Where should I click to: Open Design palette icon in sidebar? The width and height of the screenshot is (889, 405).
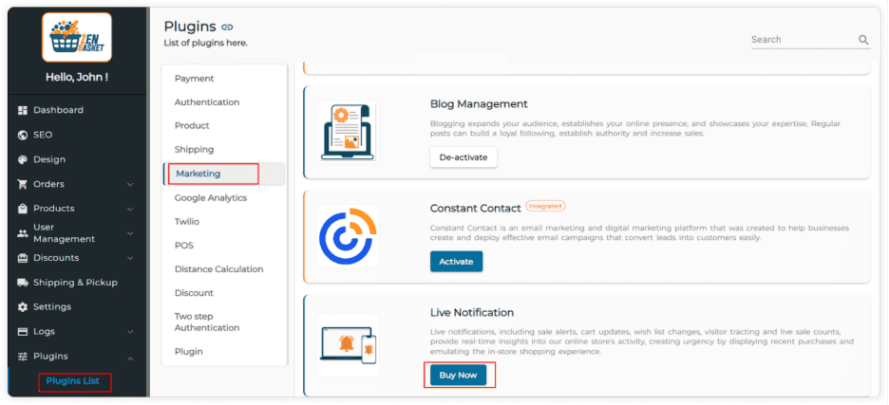(x=23, y=159)
